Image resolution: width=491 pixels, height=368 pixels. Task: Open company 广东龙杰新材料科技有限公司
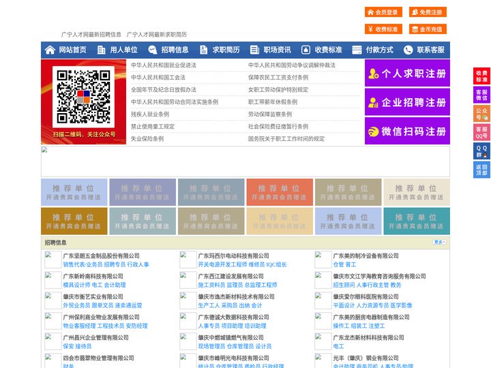click(x=368, y=337)
